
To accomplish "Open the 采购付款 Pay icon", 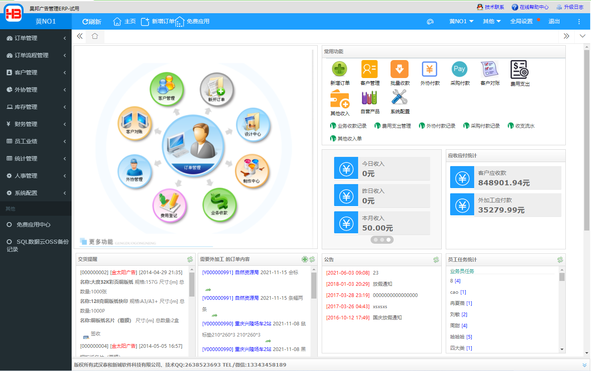I will point(459,69).
